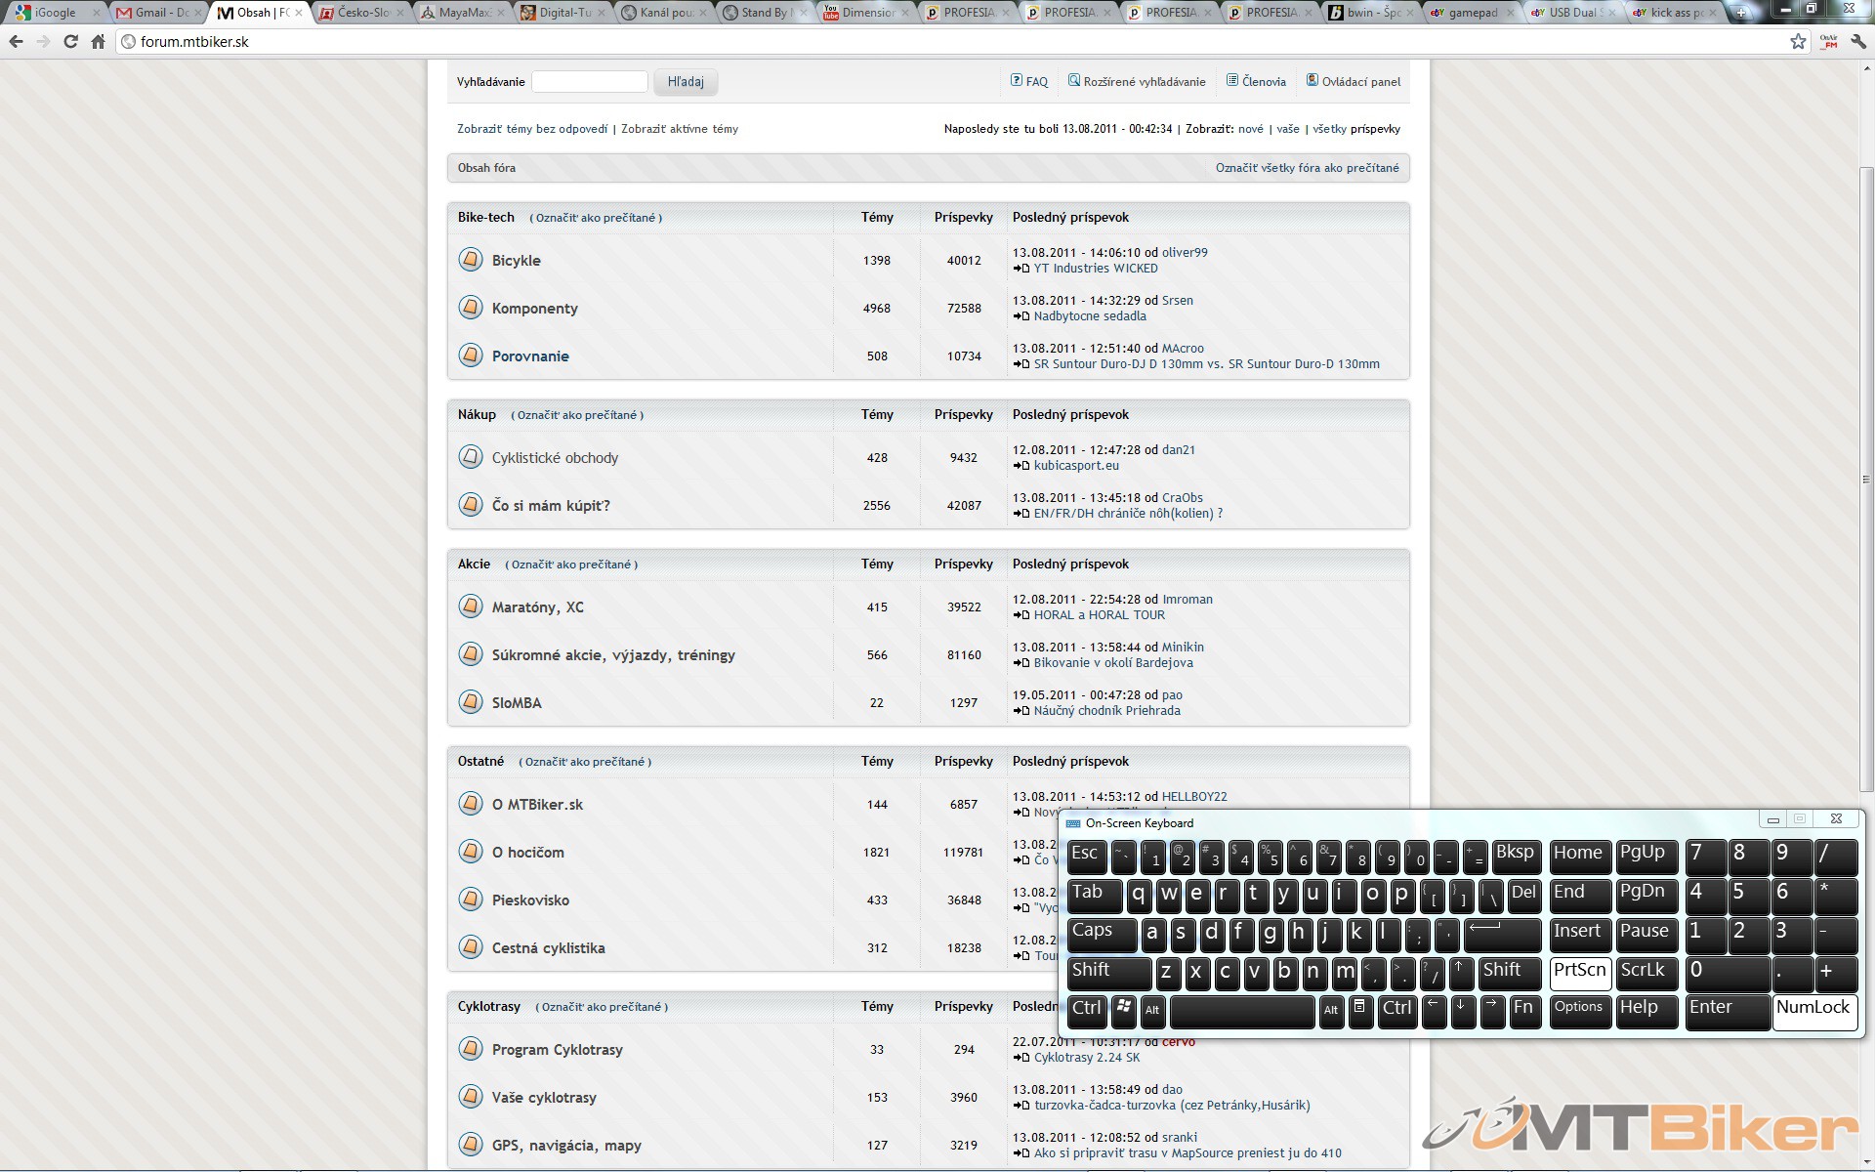Click the Hľadaj search button
This screenshot has height=1172, width=1875.
[x=686, y=82]
